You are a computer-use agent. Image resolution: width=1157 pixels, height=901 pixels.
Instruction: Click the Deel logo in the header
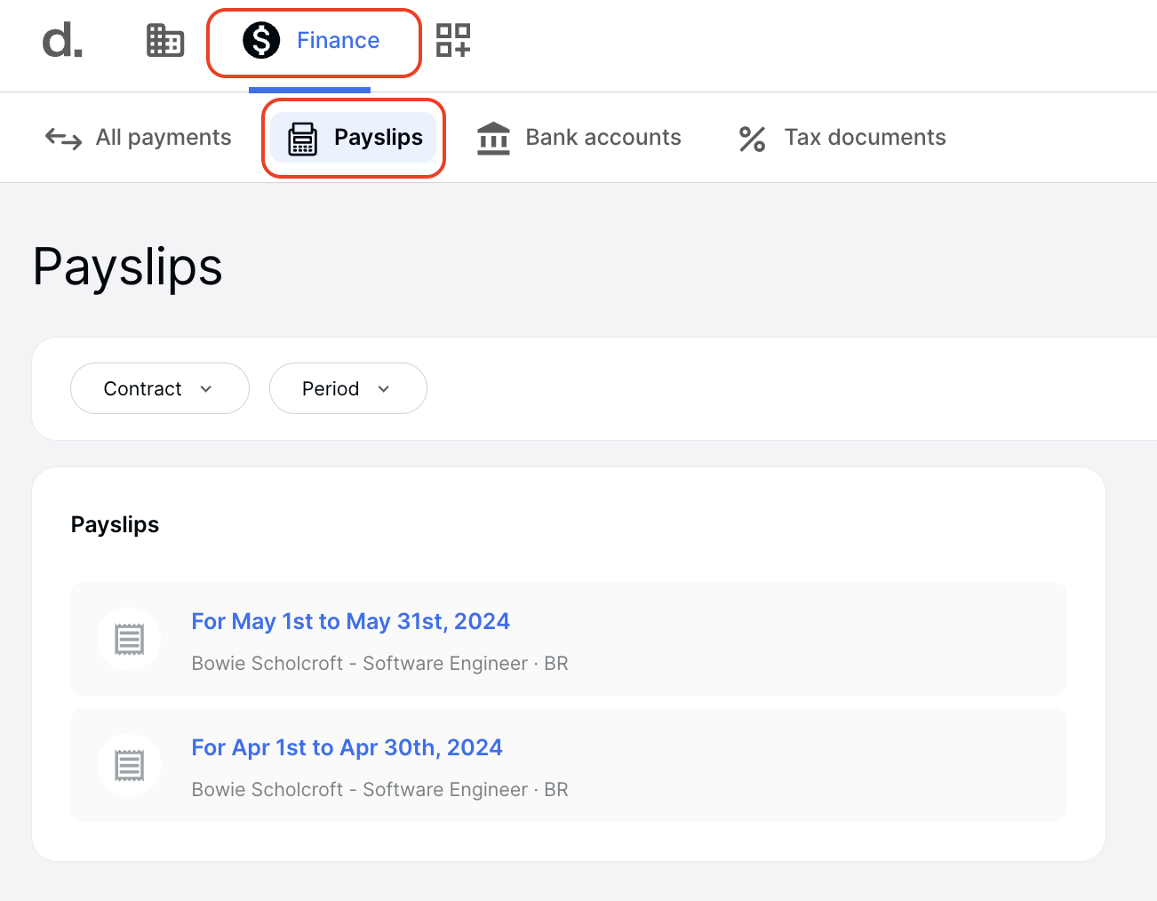pos(60,40)
